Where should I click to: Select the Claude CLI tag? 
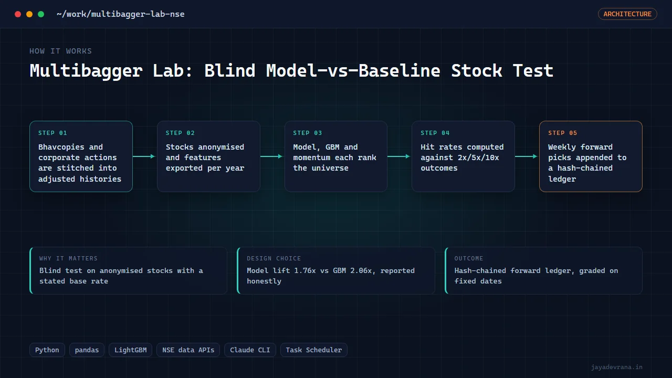250,350
